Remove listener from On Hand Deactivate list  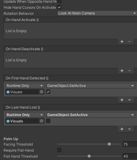(x=129, y=71)
